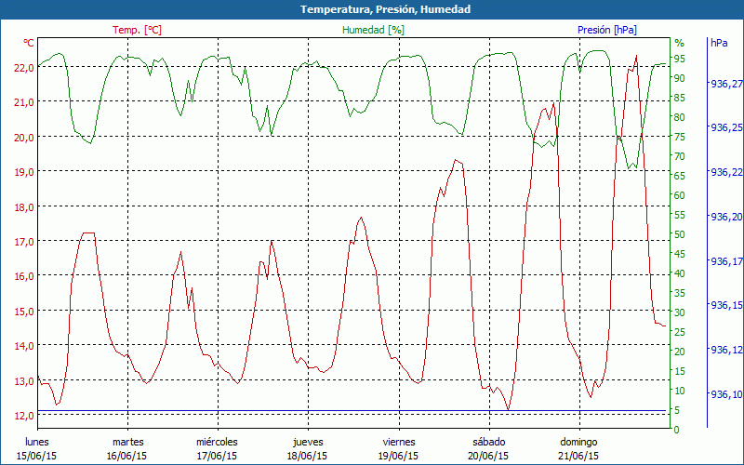The image size is (744, 465).
Task: Click the hPa unit label on pressure axis
Action: pyautogui.click(x=718, y=43)
